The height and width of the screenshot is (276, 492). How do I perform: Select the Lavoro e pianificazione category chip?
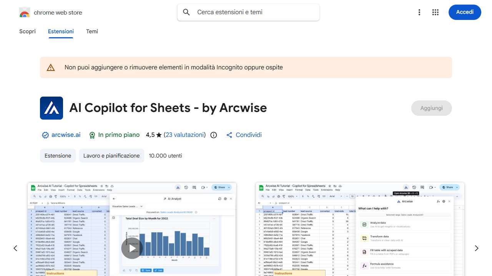point(111,156)
